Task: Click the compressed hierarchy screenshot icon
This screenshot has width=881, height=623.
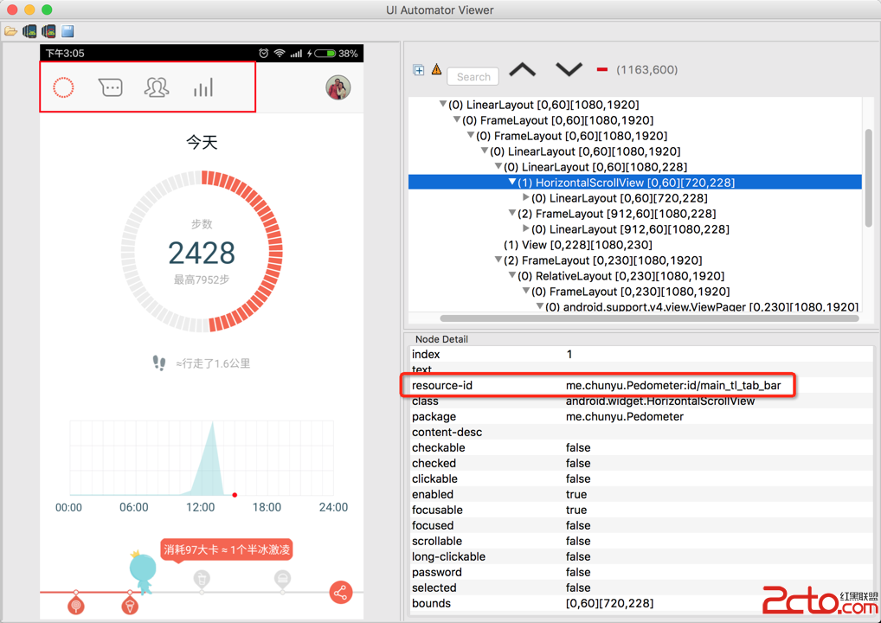Action: click(48, 31)
